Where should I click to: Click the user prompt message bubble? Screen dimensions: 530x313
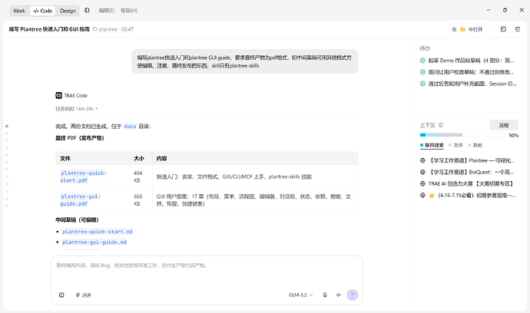pyautogui.click(x=245, y=61)
